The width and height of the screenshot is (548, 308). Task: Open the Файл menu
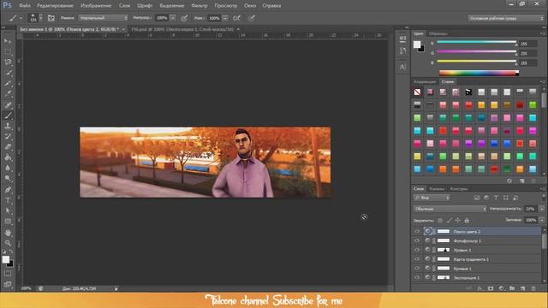point(25,6)
